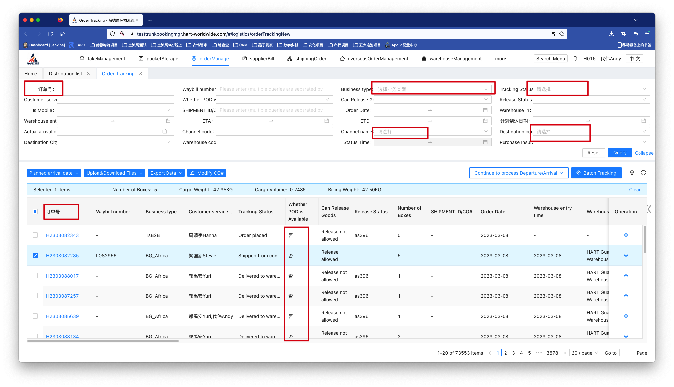The height and width of the screenshot is (387, 674).
Task: Toggle the select-all header checkbox
Action: tap(35, 211)
